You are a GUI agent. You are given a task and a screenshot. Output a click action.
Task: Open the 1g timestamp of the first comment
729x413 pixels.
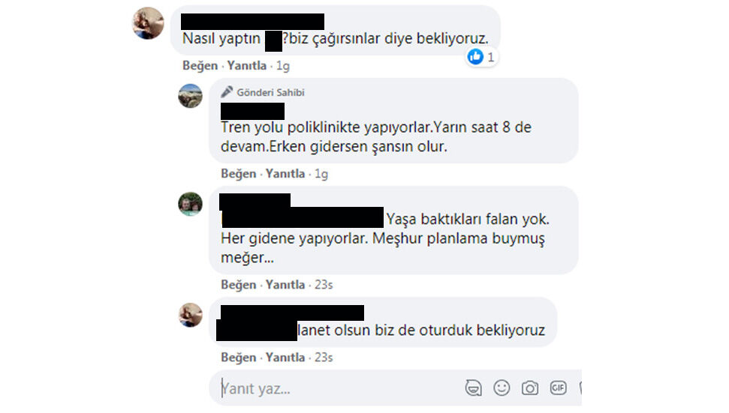pos(283,66)
